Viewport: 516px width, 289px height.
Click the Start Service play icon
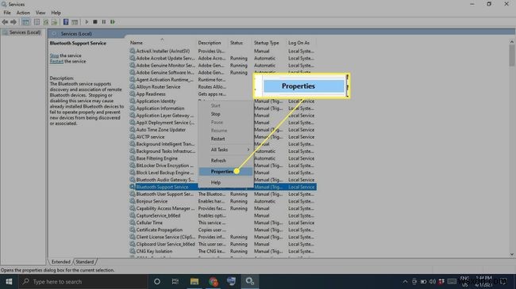(x=87, y=22)
